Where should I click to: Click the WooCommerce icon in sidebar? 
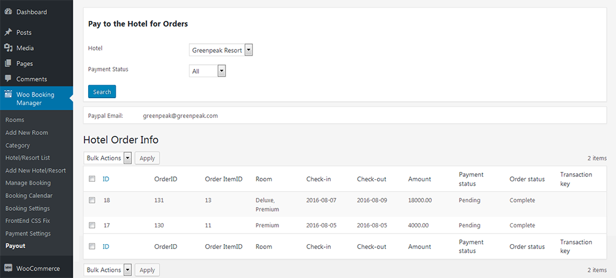8,268
